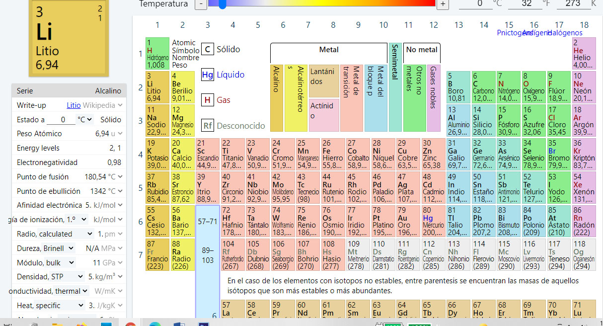Click the Celsius temperature input field
The height and width of the screenshot is (326, 603).
click(475, 3)
